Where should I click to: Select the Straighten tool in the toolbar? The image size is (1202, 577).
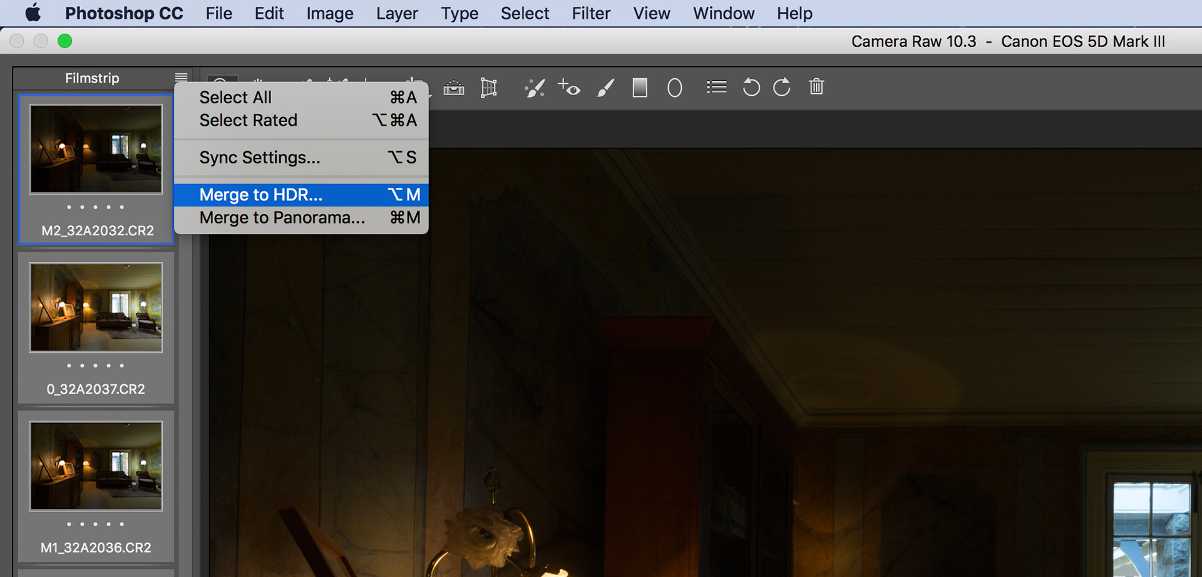coord(454,88)
